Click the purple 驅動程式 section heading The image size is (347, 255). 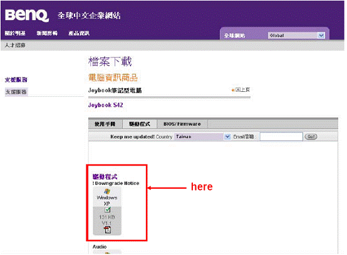[105, 177]
